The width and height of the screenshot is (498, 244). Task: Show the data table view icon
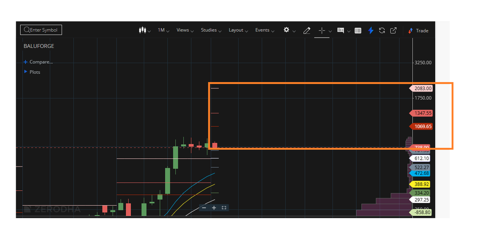tap(358, 30)
